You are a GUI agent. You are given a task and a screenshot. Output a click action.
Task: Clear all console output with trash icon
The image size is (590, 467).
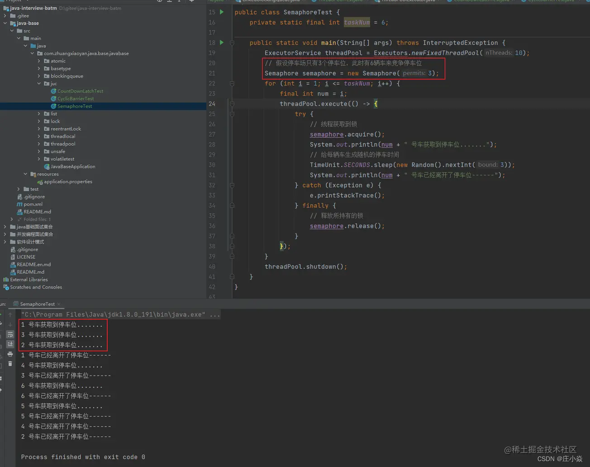click(10, 364)
